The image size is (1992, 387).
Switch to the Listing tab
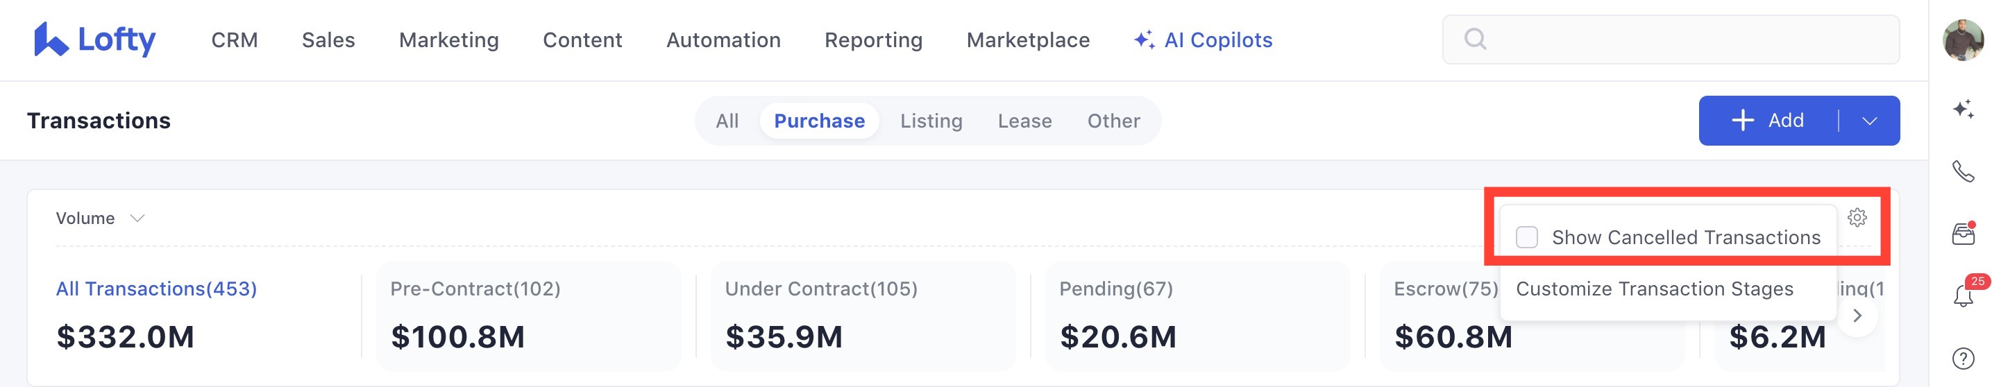tap(930, 121)
